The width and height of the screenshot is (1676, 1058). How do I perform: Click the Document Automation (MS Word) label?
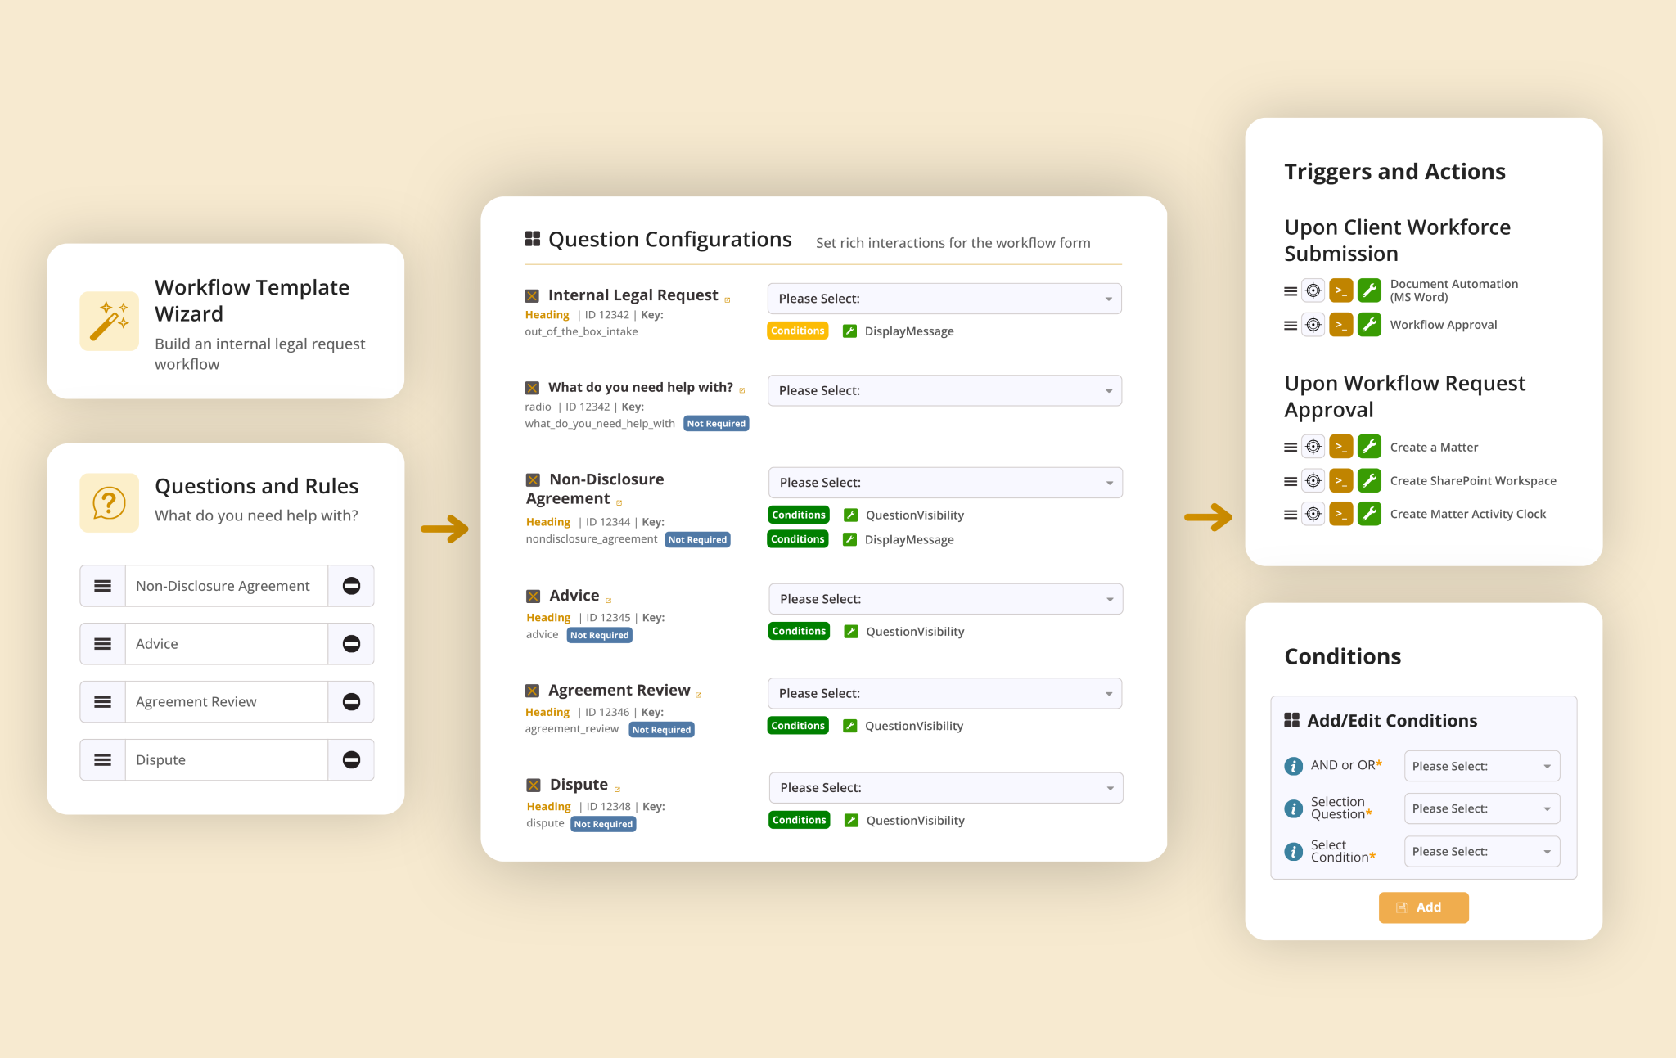point(1453,290)
